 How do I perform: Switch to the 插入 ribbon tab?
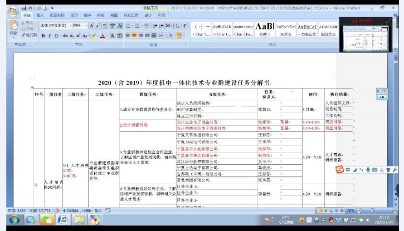pyautogui.click(x=40, y=15)
